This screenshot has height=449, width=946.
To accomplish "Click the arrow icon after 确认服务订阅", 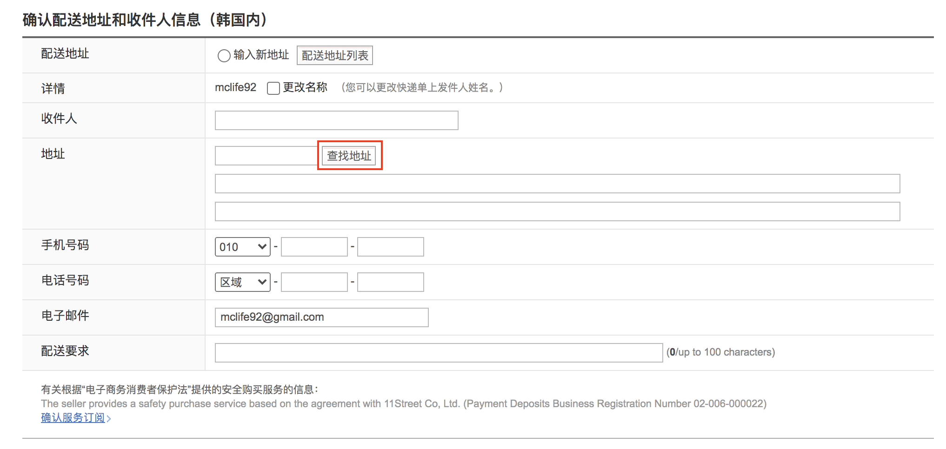I will (109, 419).
